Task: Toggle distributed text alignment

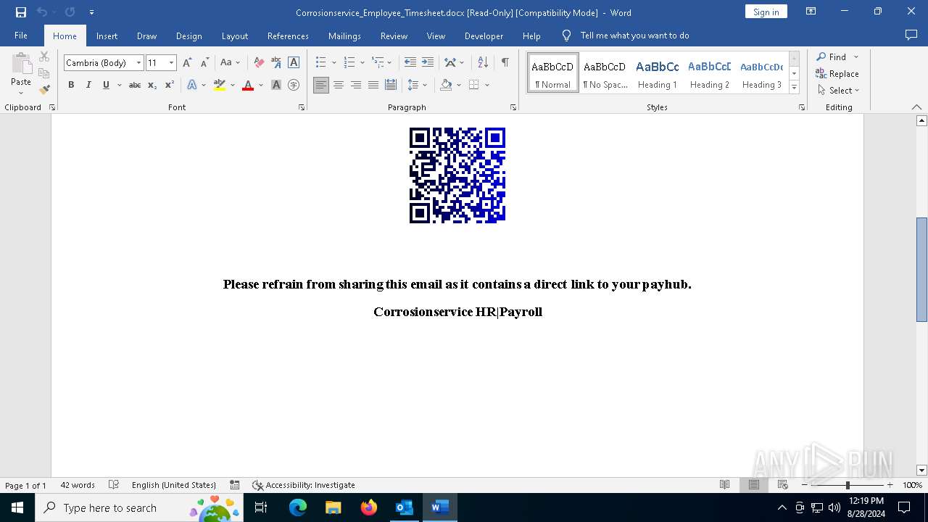Action: pos(391,86)
